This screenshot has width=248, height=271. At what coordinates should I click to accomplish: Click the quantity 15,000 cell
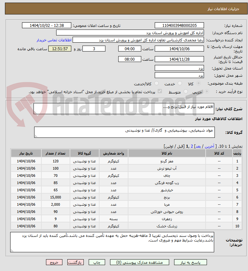[x=56, y=197]
